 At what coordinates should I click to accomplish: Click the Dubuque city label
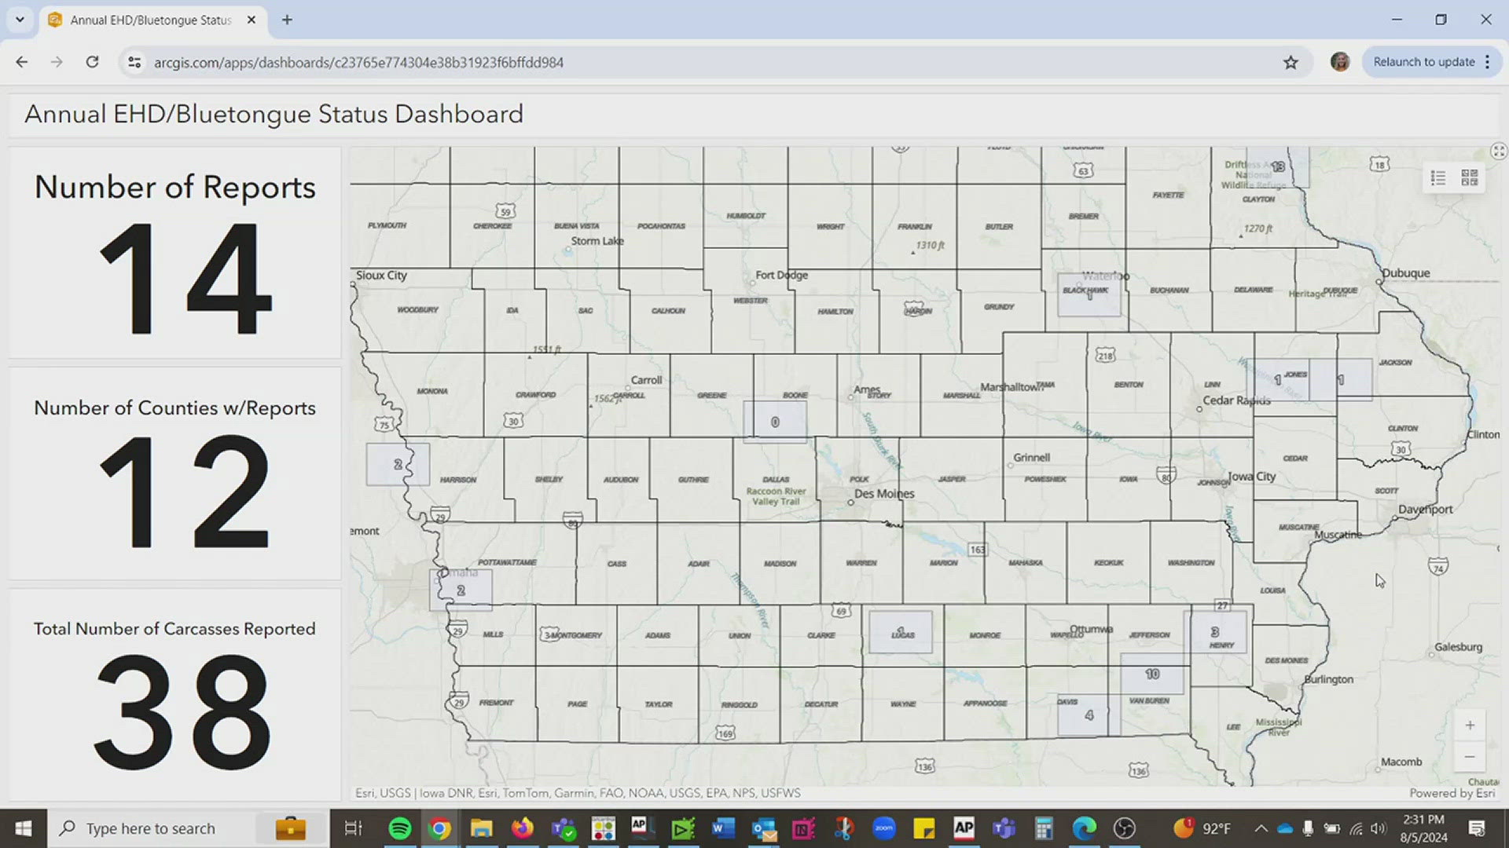[1406, 273]
